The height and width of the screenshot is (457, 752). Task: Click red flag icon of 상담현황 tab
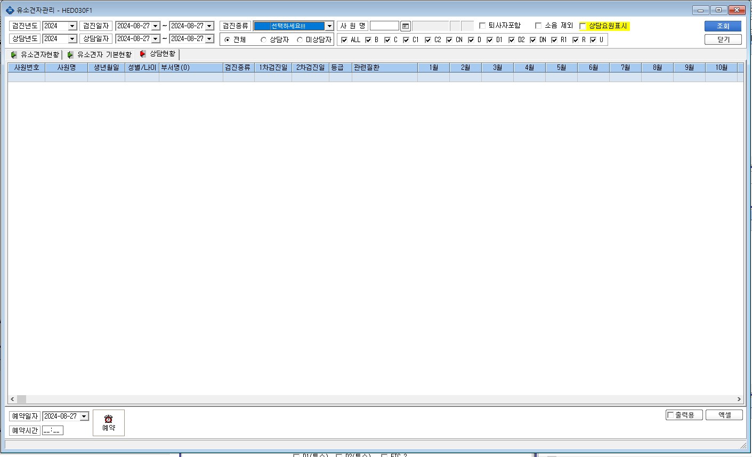point(142,54)
